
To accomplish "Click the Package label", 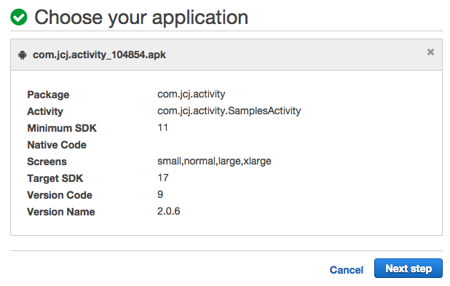I will 48,95.
